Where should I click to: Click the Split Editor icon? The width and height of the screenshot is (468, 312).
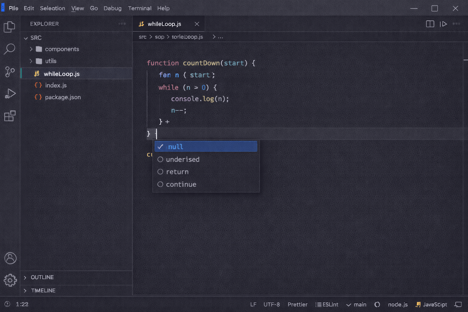point(430,24)
